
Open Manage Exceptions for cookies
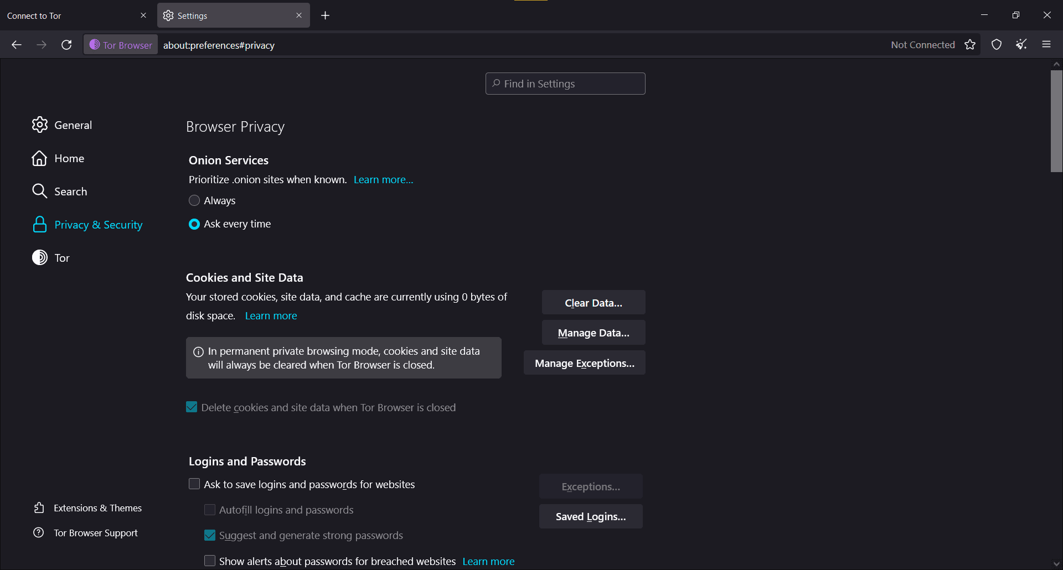point(585,363)
